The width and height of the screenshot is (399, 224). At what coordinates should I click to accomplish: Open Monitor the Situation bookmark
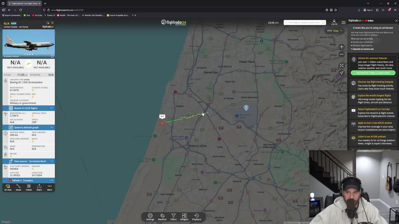[x=93, y=15]
